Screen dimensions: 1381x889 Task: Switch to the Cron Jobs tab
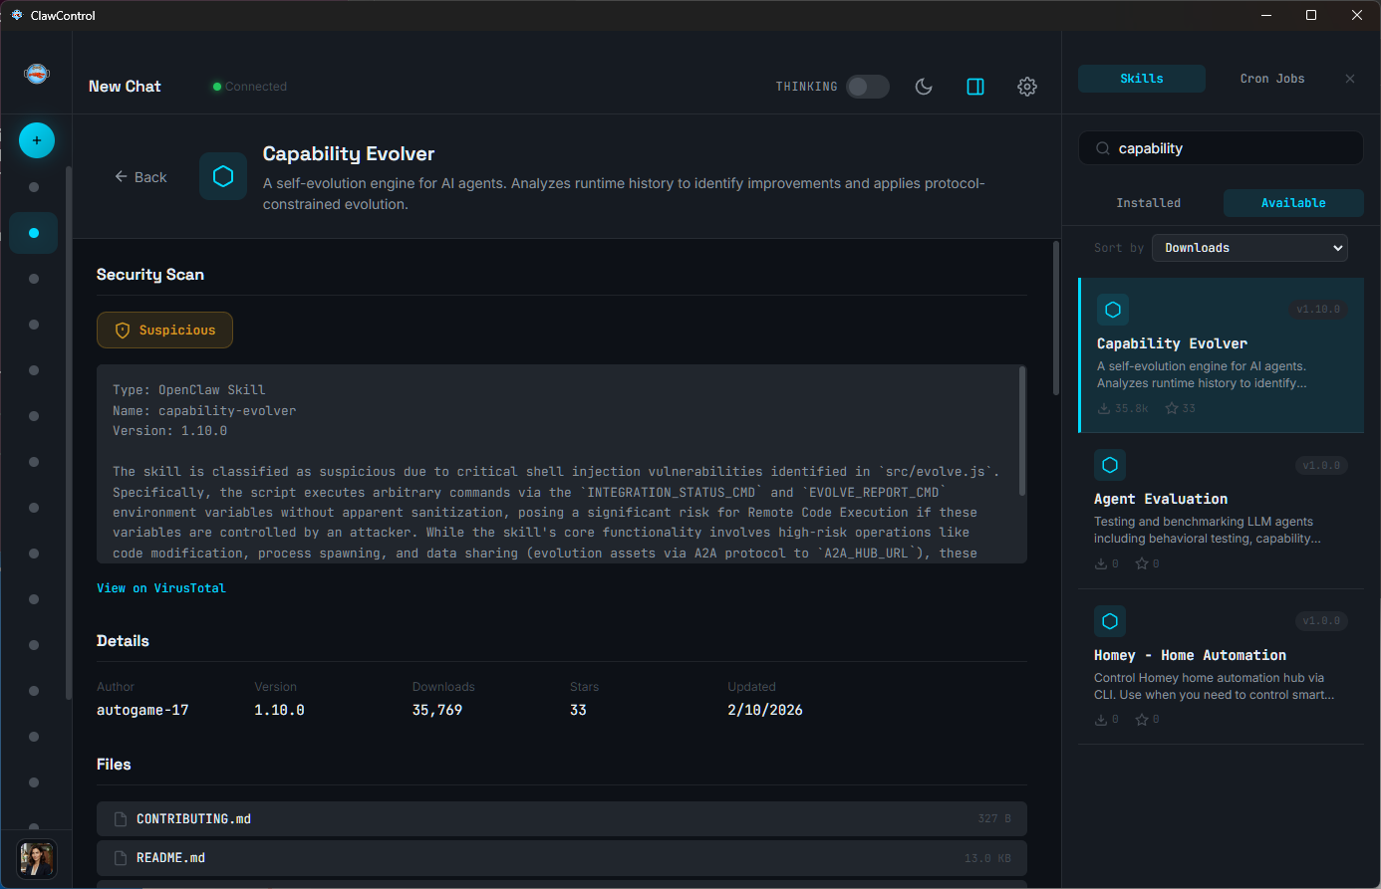pos(1271,78)
